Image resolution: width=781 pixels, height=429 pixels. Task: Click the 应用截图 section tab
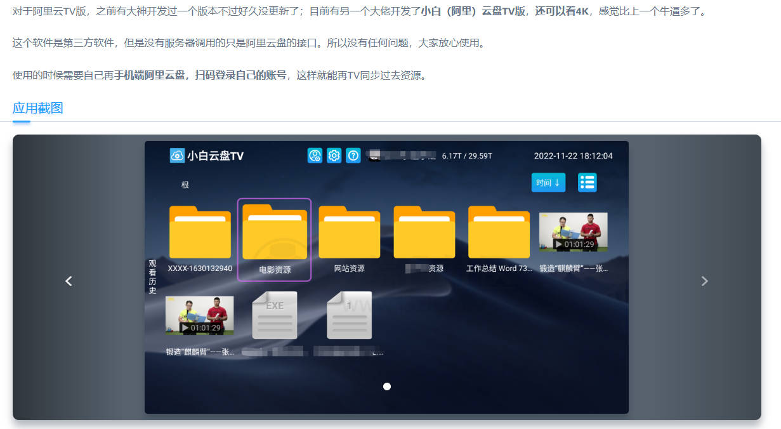coord(37,108)
